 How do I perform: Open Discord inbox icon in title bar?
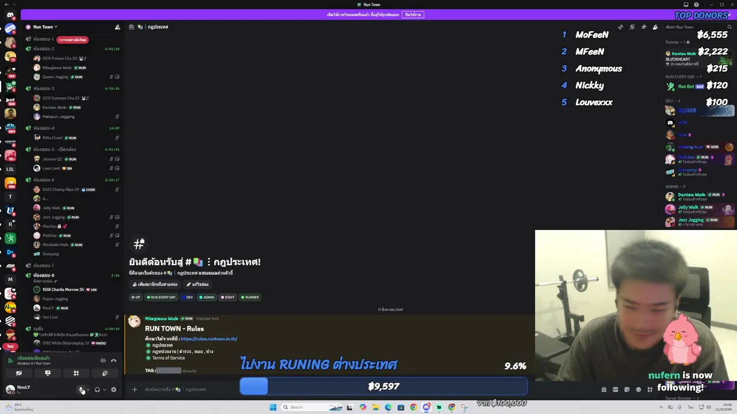pyautogui.click(x=686, y=5)
